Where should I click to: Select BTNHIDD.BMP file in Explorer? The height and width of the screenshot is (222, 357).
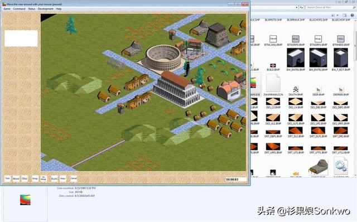[x=341, y=41]
